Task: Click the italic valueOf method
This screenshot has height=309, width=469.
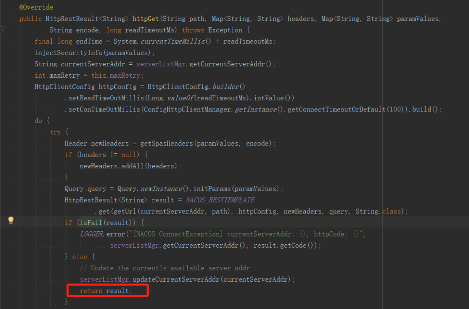Action: 180,98
